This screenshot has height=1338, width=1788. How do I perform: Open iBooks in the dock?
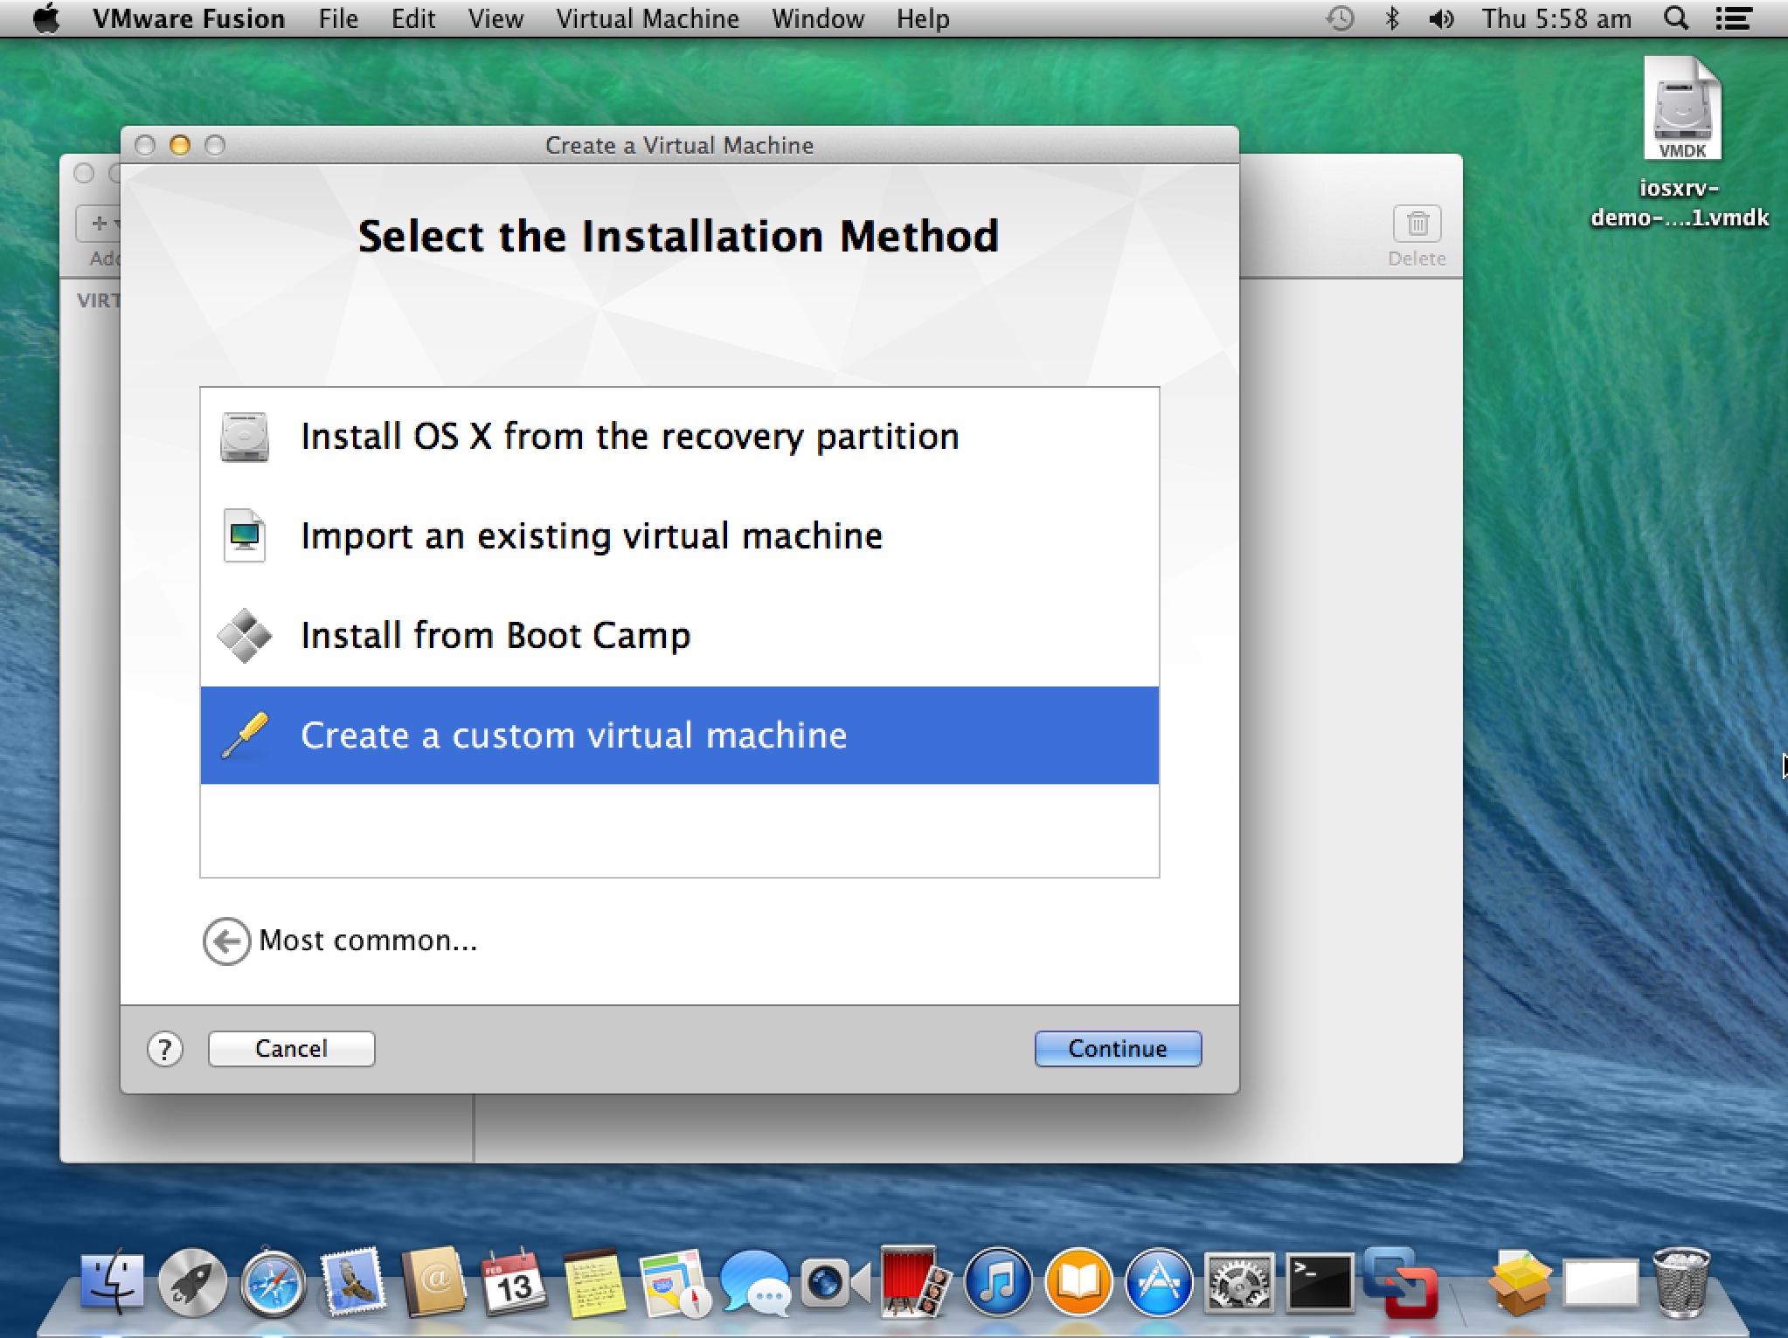1079,1284
